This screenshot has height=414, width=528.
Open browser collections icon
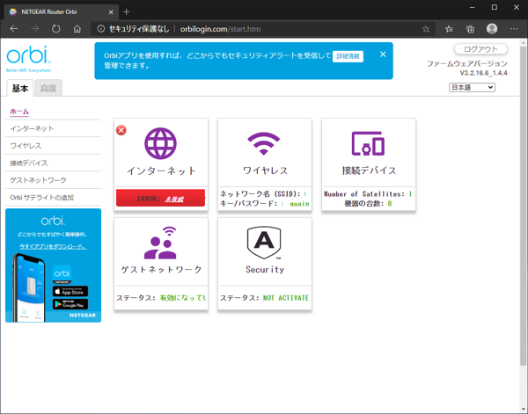[x=471, y=29]
